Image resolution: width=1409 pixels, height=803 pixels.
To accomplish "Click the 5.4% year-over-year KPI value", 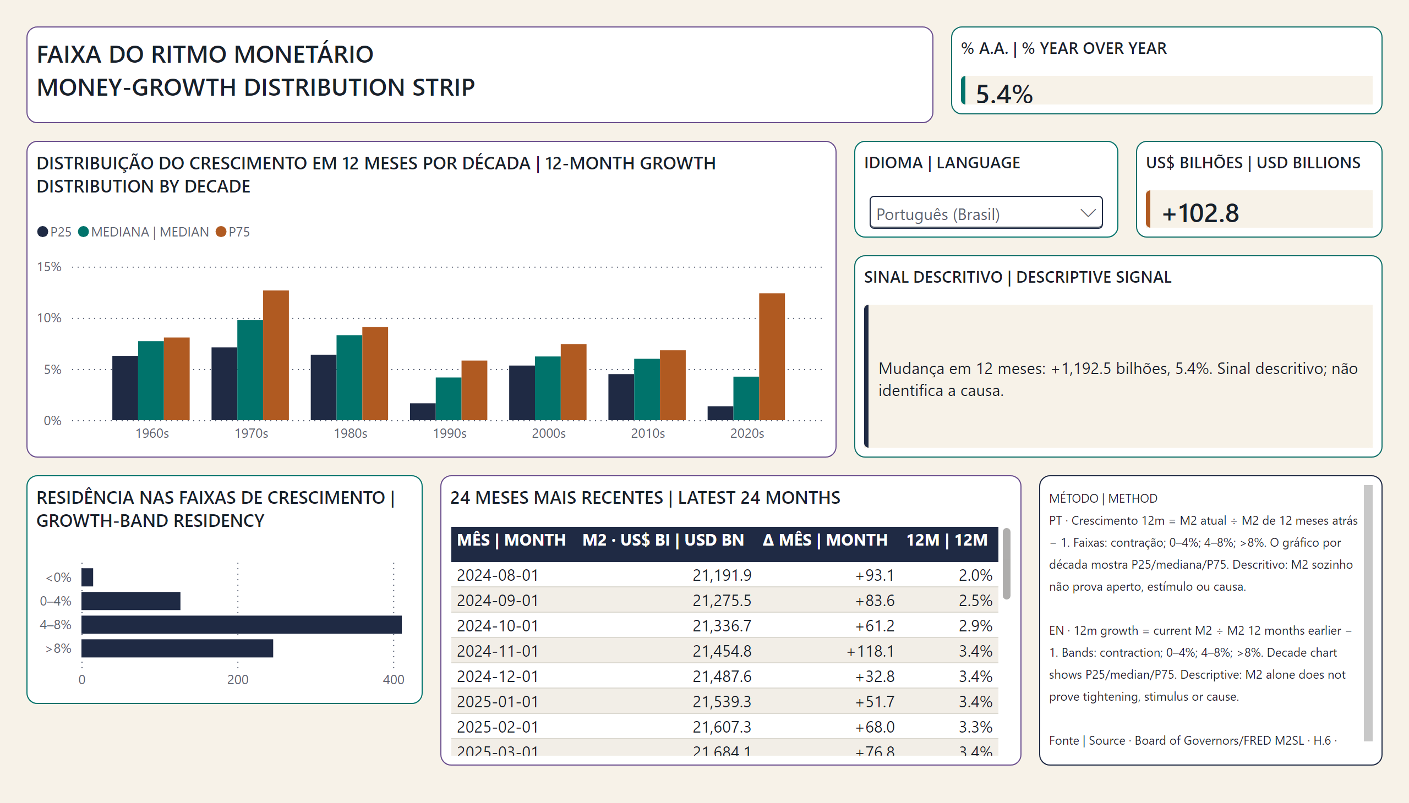I will tap(1004, 93).
